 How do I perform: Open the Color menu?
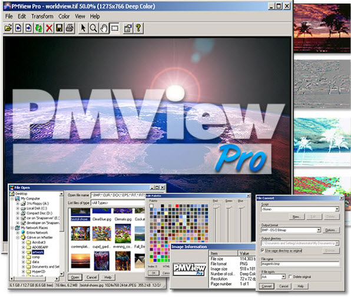(64, 16)
